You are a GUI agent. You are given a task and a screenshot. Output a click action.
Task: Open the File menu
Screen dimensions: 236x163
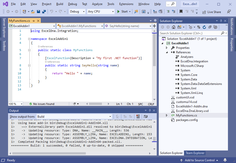point(13,4)
